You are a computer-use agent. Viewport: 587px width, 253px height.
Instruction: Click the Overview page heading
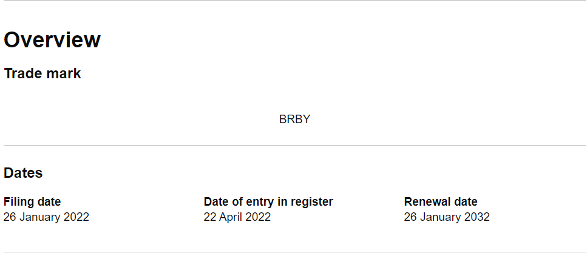(52, 40)
